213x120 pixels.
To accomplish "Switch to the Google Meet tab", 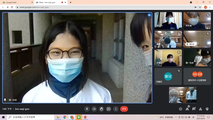I will pos(16,2).
